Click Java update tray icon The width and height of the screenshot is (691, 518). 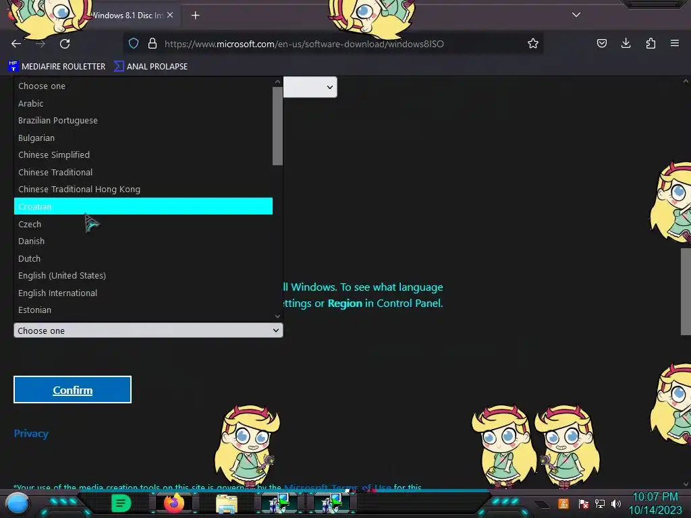[x=563, y=503]
